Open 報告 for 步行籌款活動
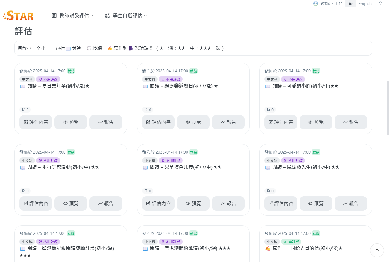Image resolution: width=389 pixels, height=262 pixels. [106, 203]
